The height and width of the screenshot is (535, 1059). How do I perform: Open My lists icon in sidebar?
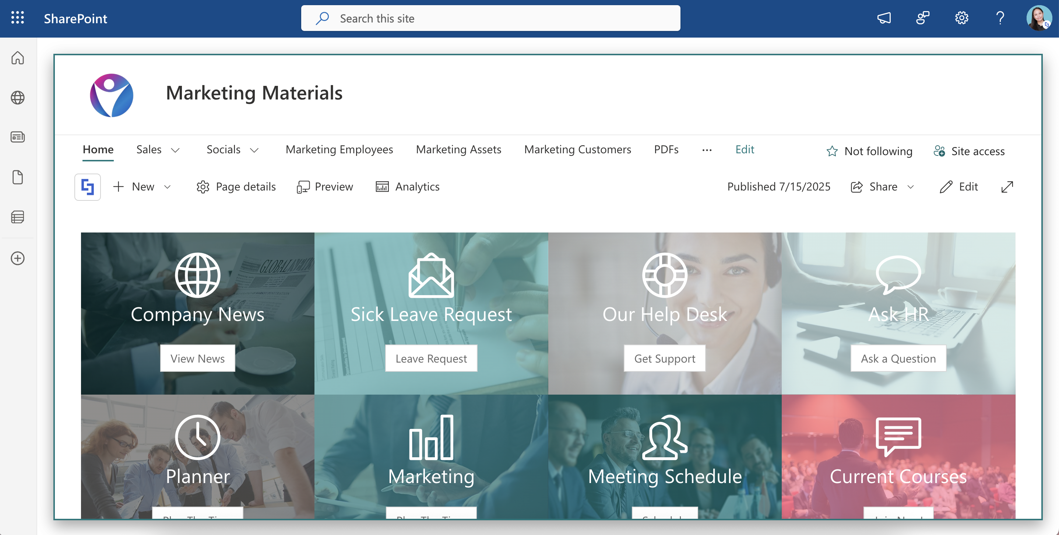(17, 217)
